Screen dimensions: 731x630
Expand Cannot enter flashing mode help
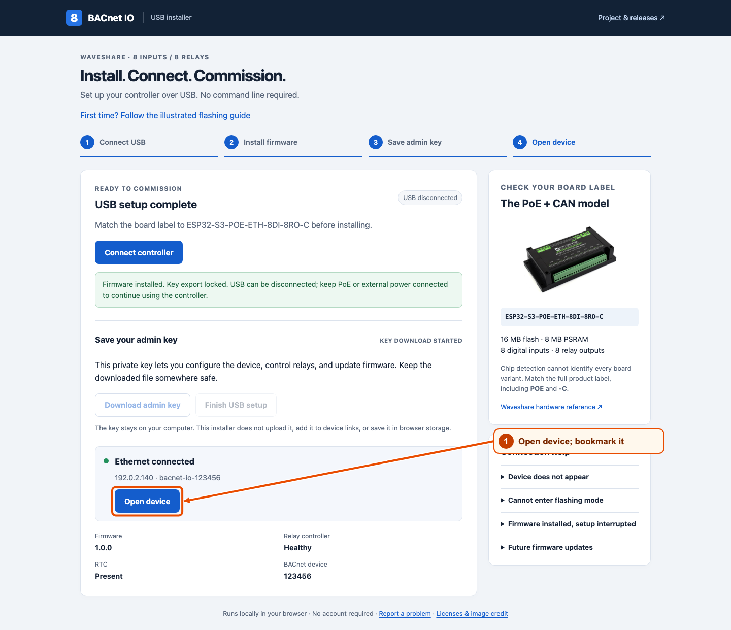tap(570, 500)
